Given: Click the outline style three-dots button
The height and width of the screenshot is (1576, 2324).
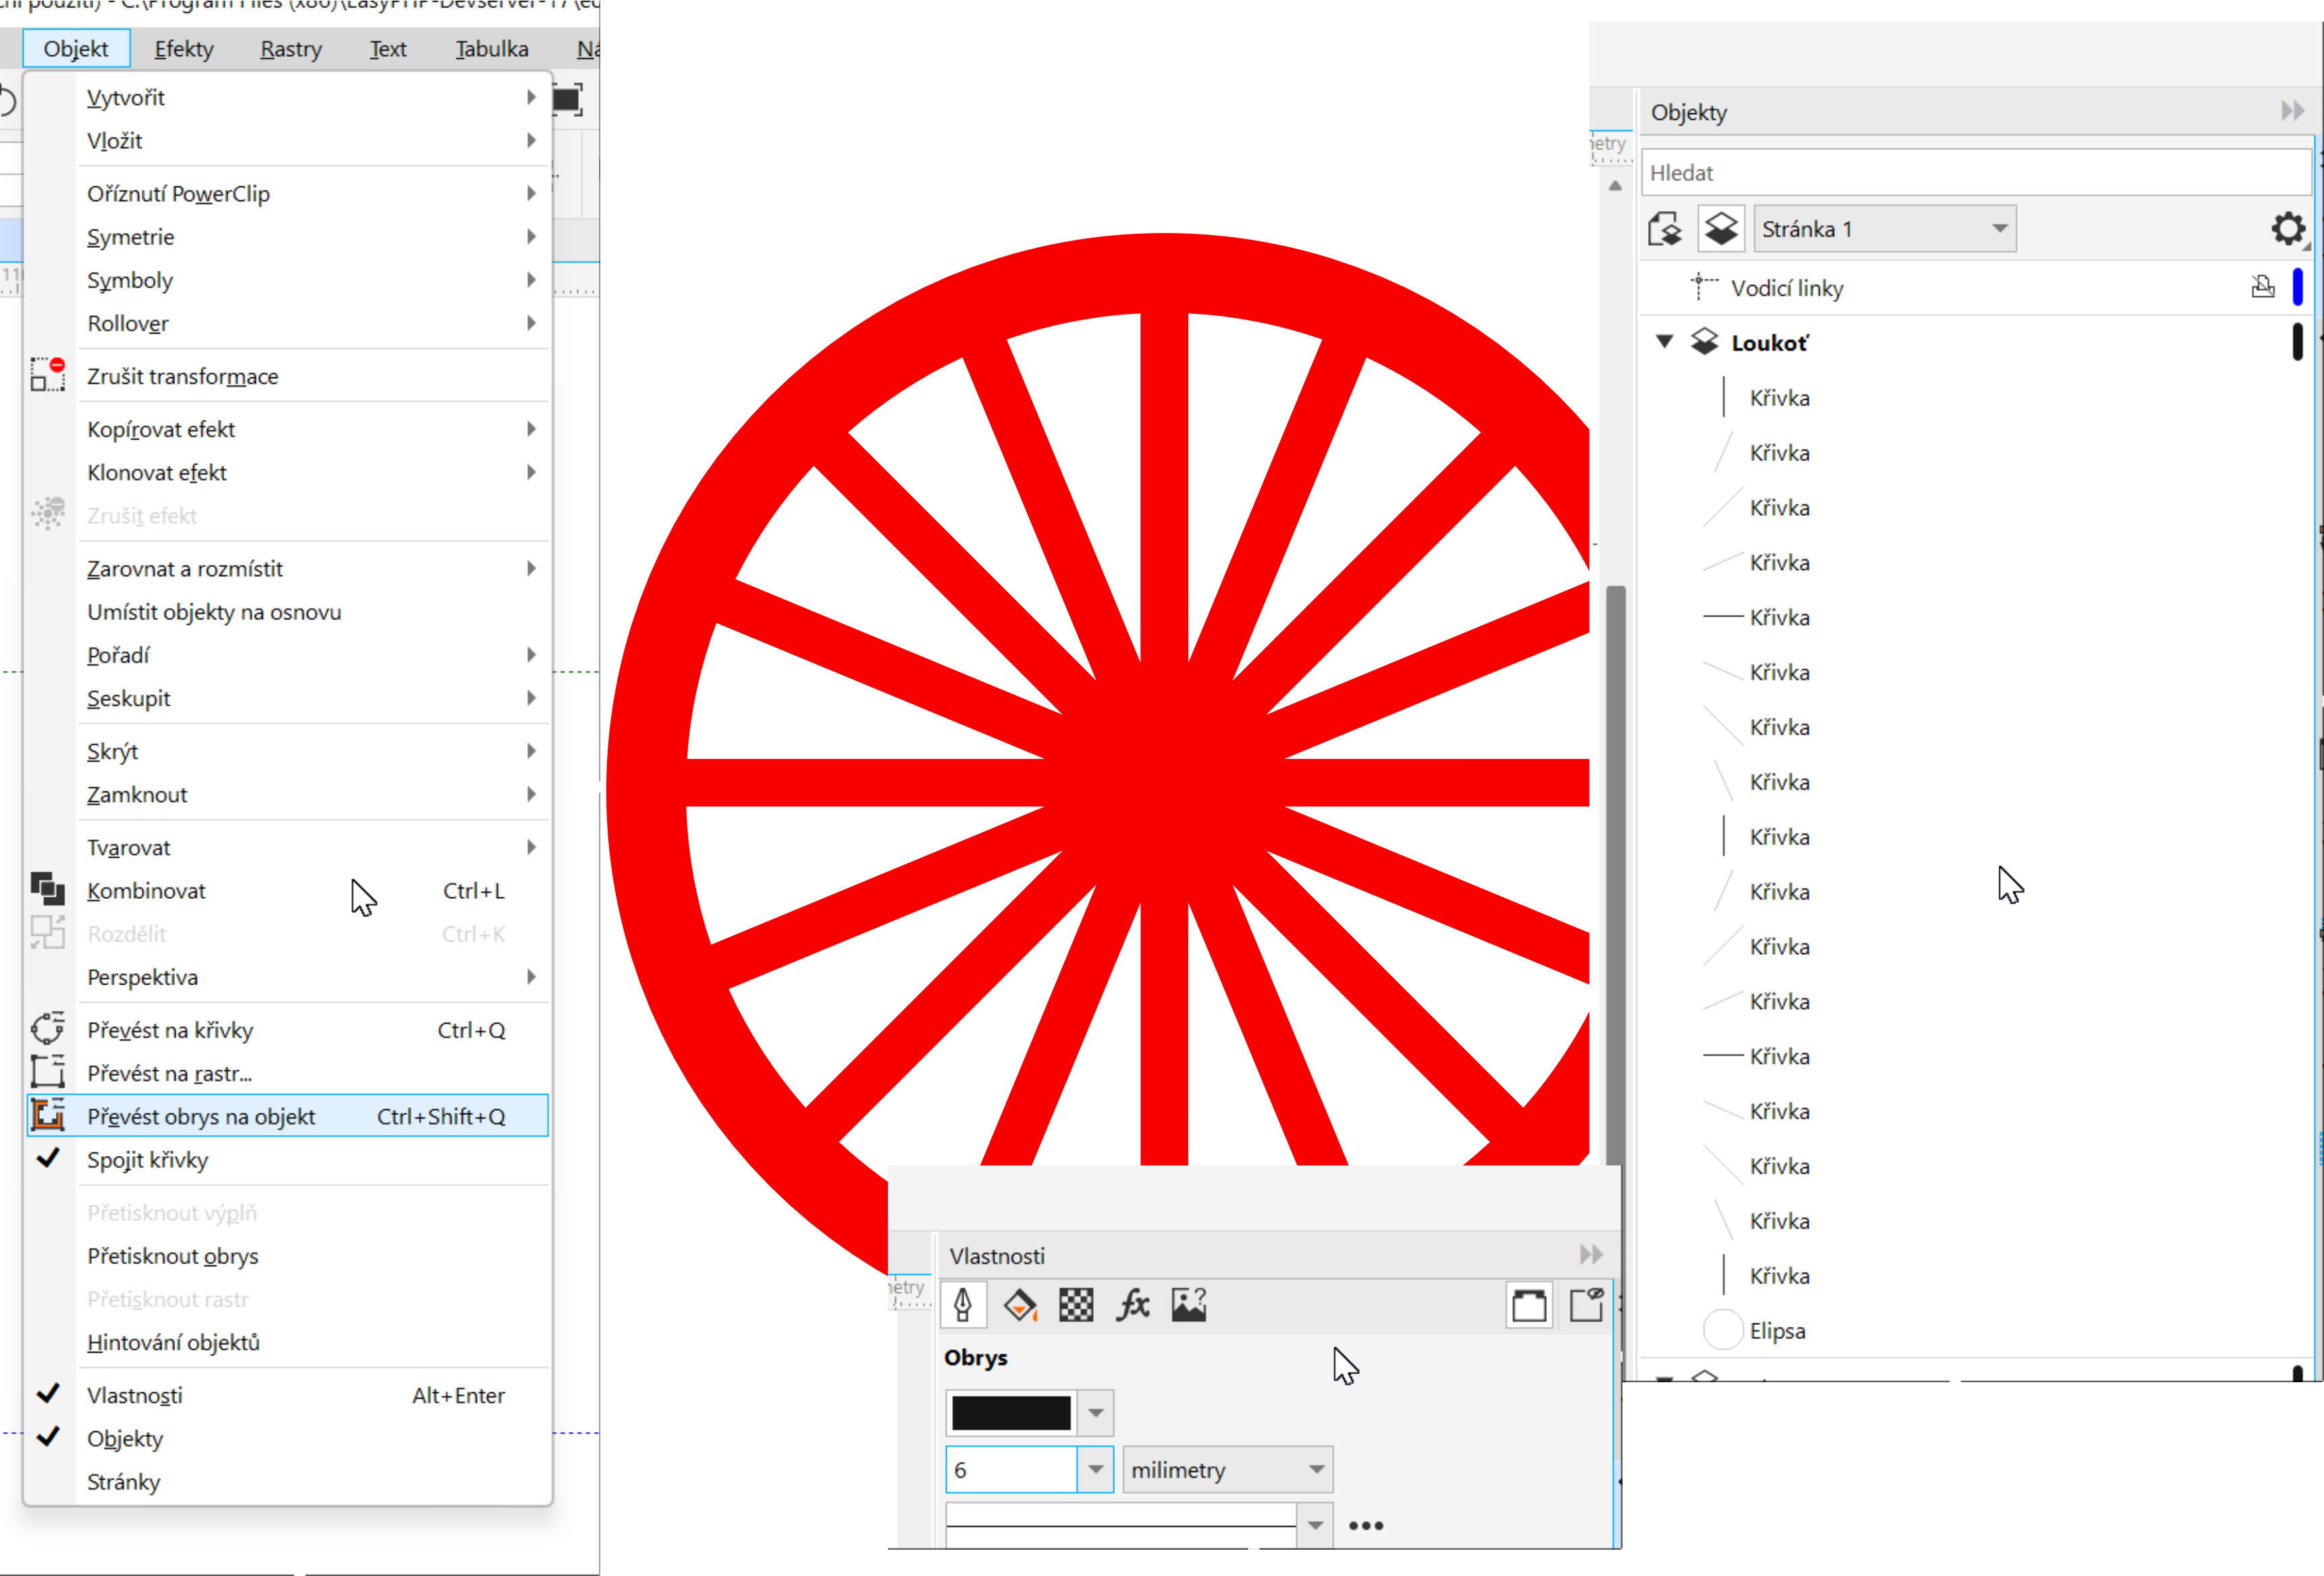Looking at the screenshot, I should coord(1365,1525).
